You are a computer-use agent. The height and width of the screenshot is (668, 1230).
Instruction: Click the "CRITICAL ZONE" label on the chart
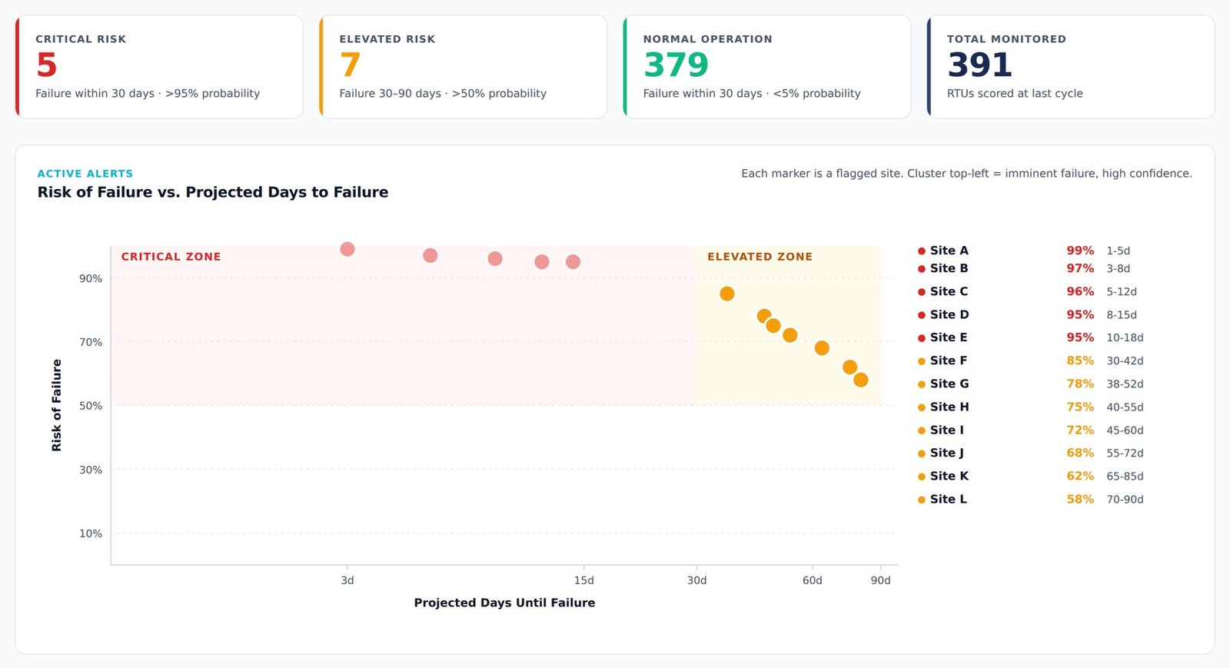click(171, 257)
